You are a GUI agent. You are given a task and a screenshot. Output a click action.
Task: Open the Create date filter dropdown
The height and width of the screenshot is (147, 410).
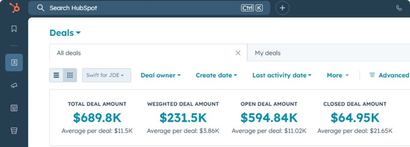(x=216, y=75)
